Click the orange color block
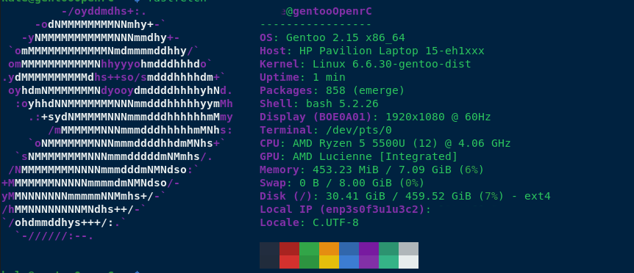Screen dimensions: 634x273 pos(329,248)
